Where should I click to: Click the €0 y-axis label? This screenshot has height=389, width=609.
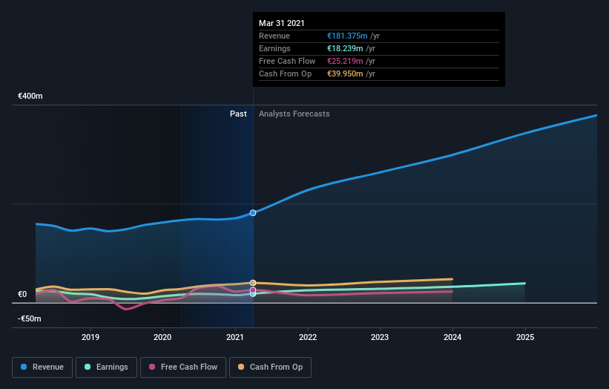tap(22, 294)
